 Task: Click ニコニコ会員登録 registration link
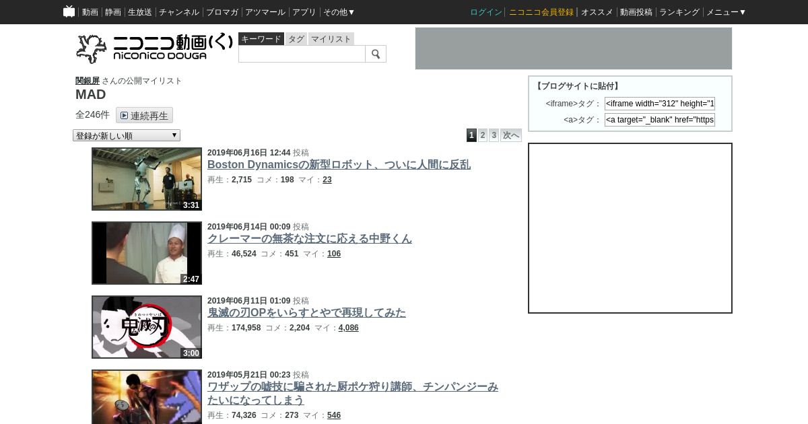pyautogui.click(x=541, y=12)
